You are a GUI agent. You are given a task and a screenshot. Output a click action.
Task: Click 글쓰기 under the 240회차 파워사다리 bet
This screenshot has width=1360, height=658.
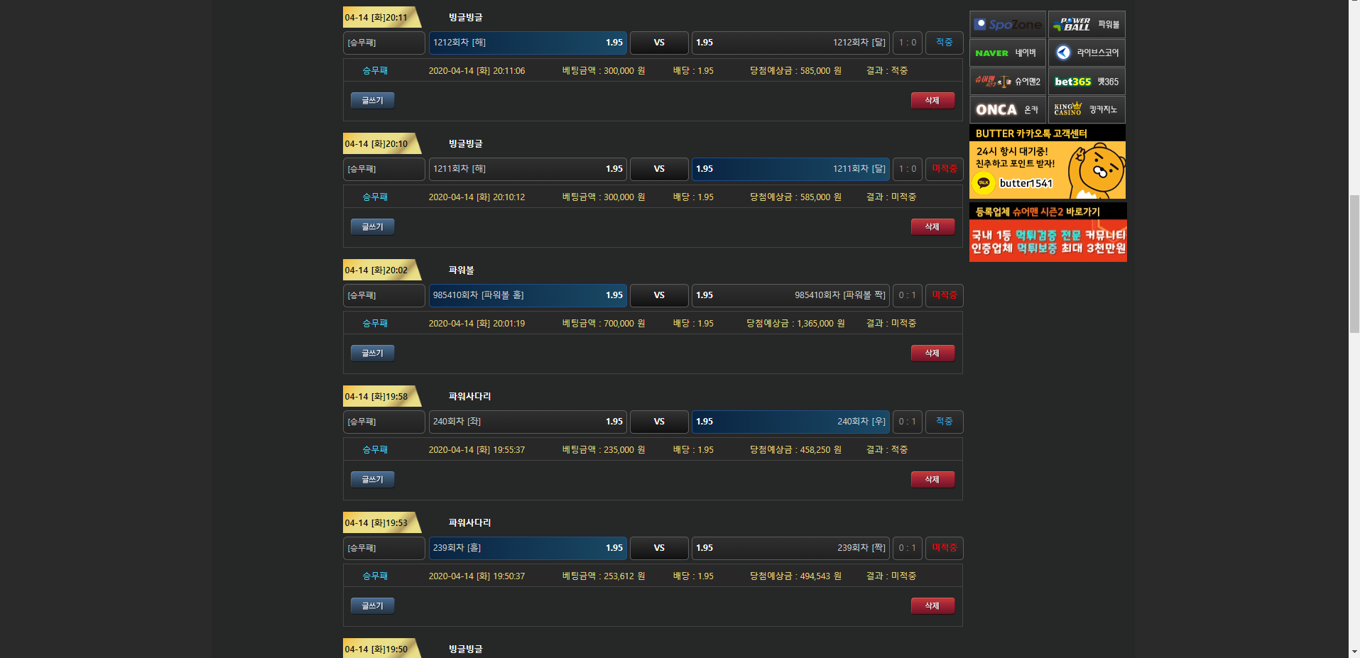[x=372, y=480]
